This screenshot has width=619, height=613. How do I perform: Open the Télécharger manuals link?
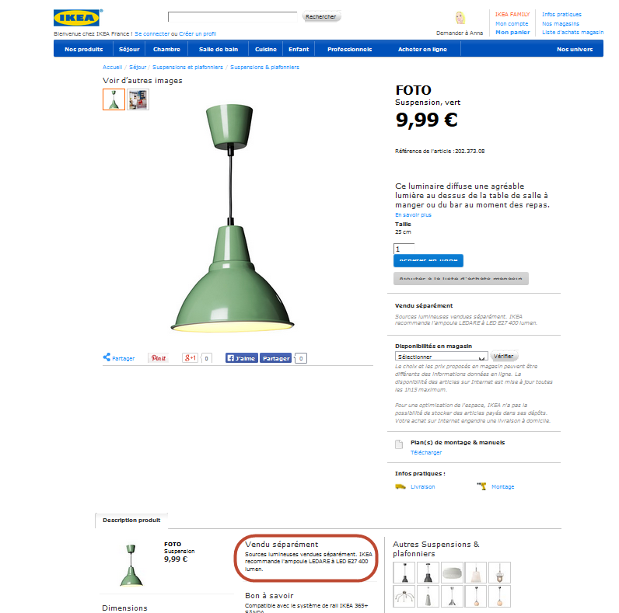pos(426,452)
